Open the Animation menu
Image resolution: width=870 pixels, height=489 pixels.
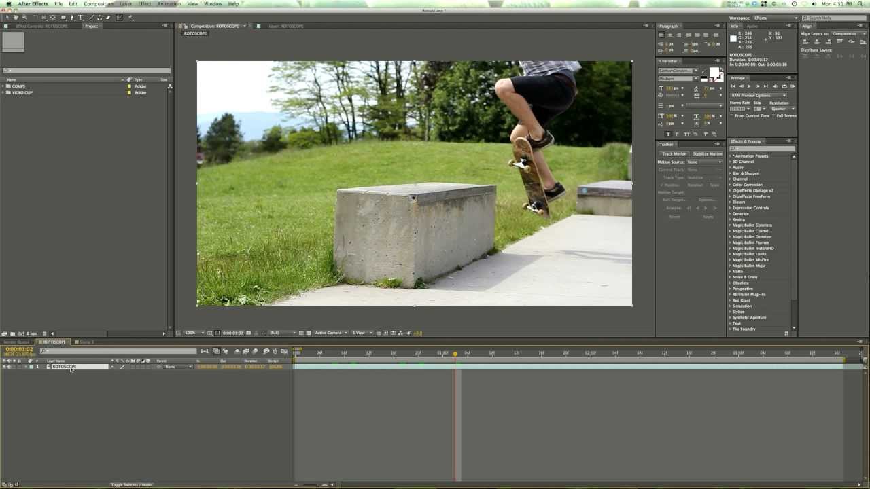(169, 4)
